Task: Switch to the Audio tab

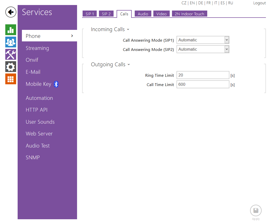Action: pos(143,14)
